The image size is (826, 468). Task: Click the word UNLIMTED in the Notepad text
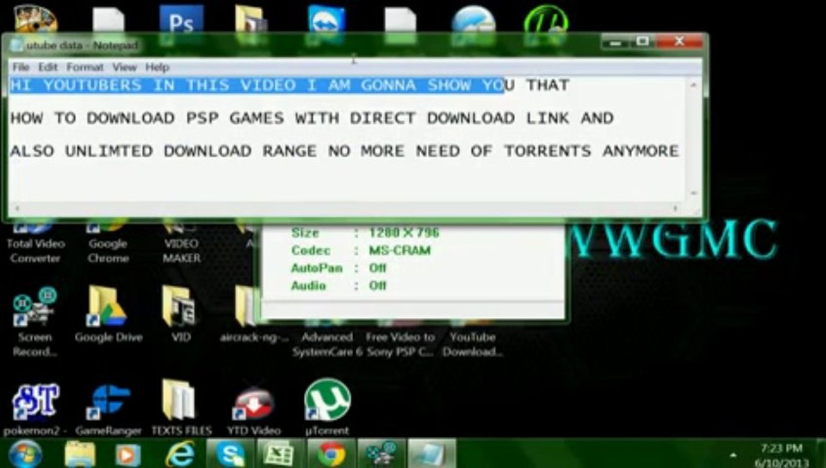point(109,151)
